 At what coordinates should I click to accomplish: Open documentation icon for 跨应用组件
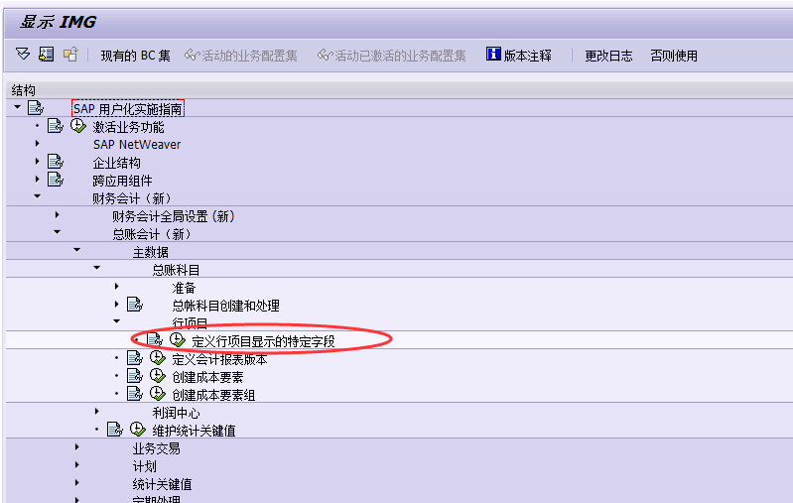(56, 179)
